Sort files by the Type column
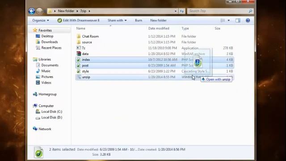286x161 pixels. tap(185, 28)
